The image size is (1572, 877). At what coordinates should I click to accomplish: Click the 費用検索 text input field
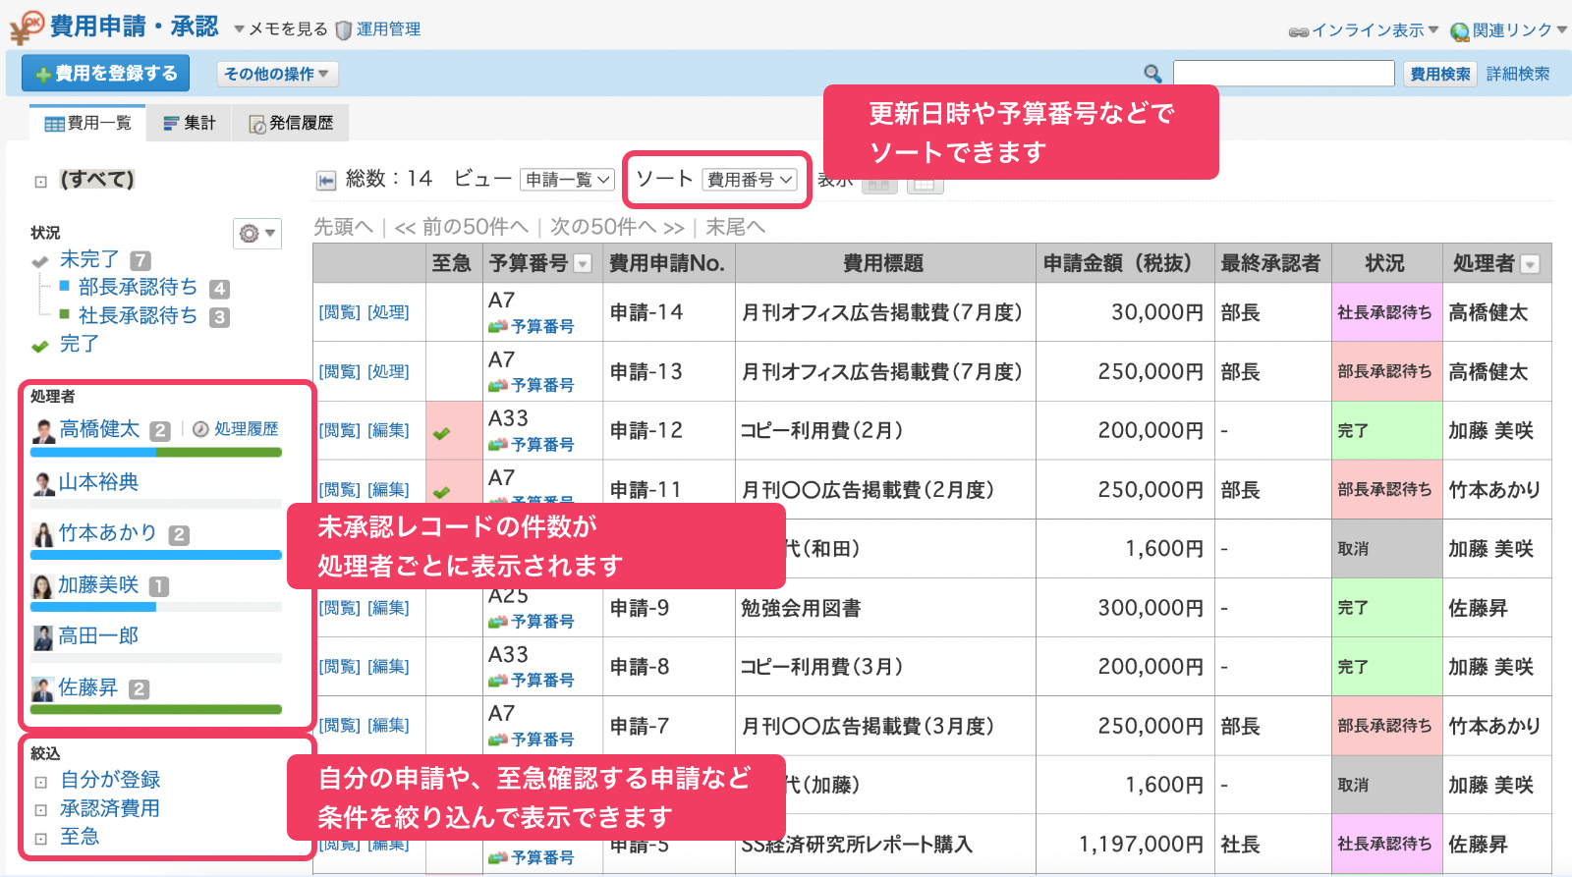pos(1283,74)
